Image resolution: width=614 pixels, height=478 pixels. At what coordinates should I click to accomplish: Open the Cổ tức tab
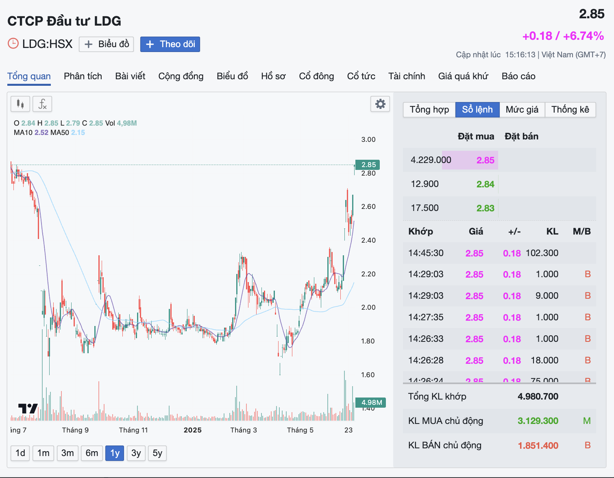[361, 76]
